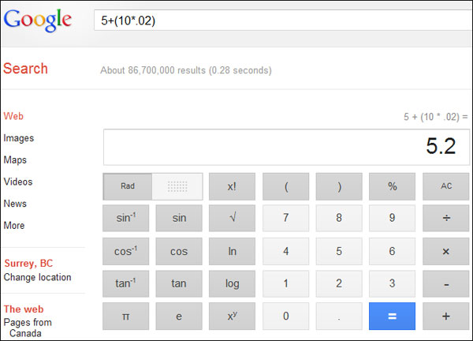Screen dimensions: 473x341
Task: Open the Videos search category
Action: click(x=18, y=182)
